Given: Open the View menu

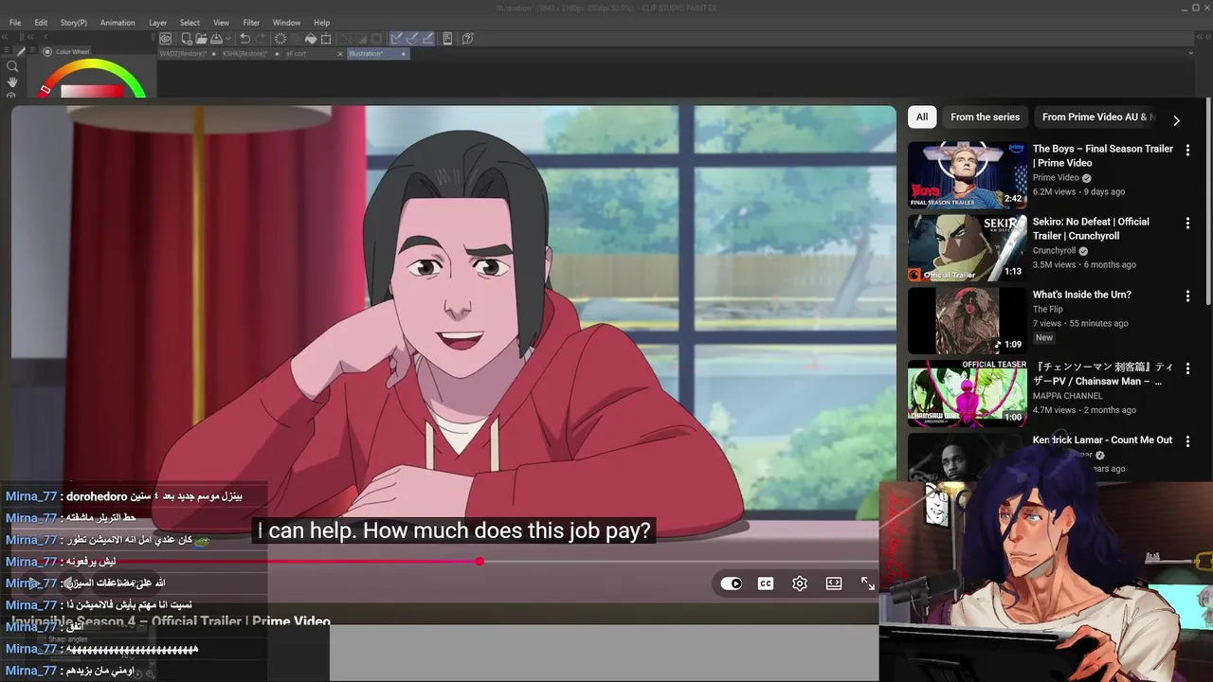Looking at the screenshot, I should pos(221,23).
